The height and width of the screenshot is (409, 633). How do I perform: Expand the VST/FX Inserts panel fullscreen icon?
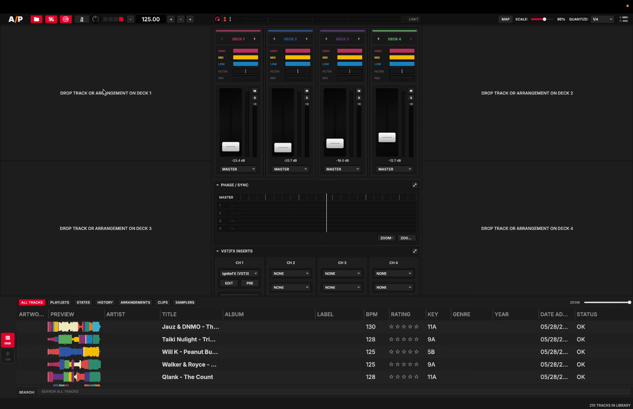point(415,251)
